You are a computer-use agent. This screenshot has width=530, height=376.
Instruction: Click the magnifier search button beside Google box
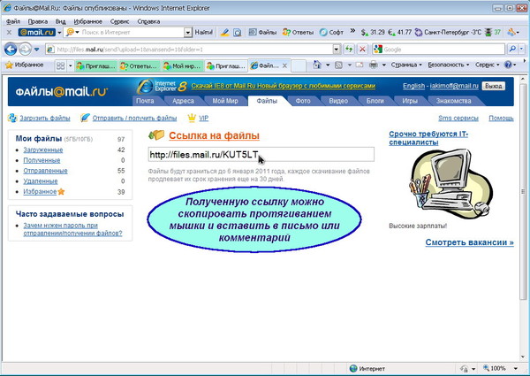(512, 50)
